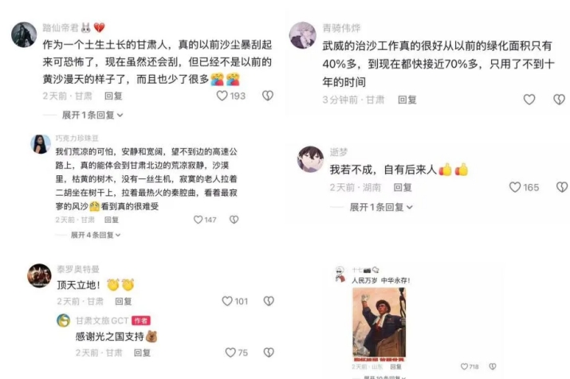Dislike 巧克力珍珠豆's comment with broken heart
The image size is (570, 379).
(234, 220)
